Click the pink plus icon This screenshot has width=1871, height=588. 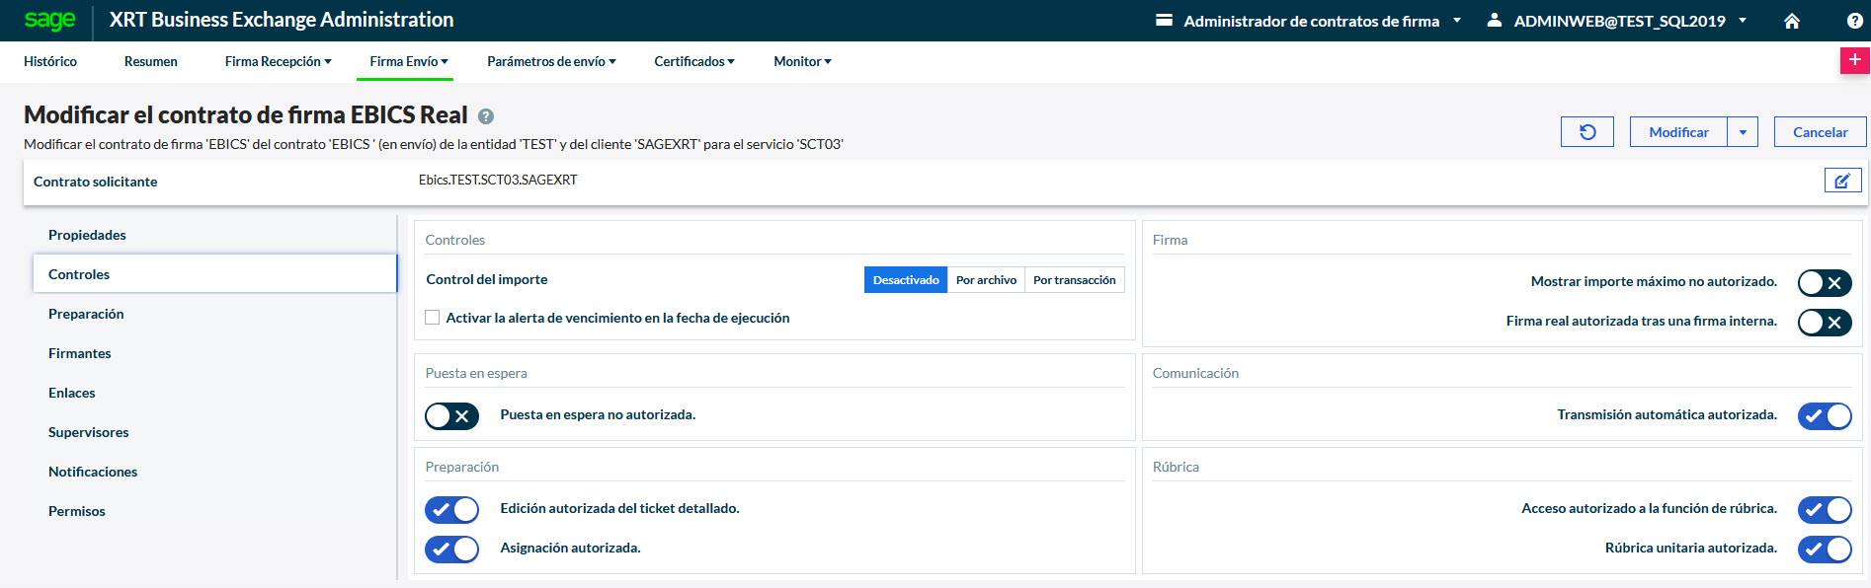[x=1854, y=60]
